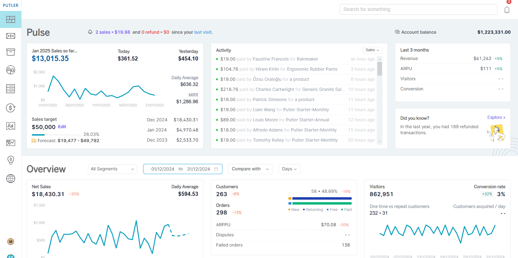Open Subscriptions via the dollar-cycle icon
518x258 pixels.
coord(11,108)
